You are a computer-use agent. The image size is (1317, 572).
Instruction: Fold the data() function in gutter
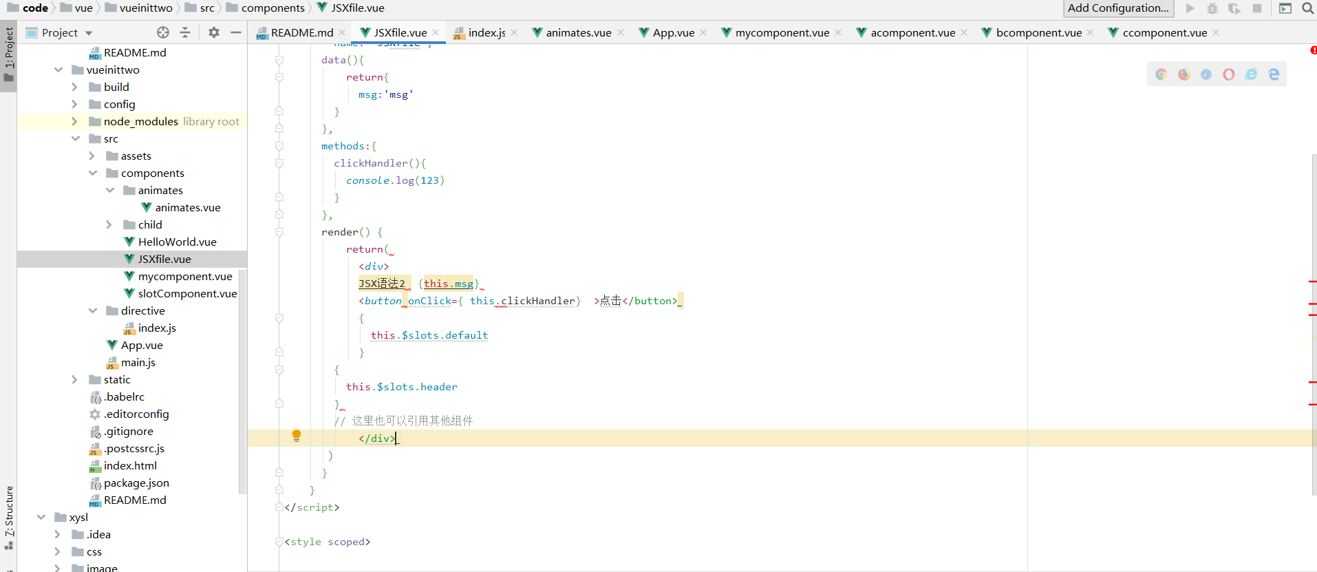pos(279,60)
